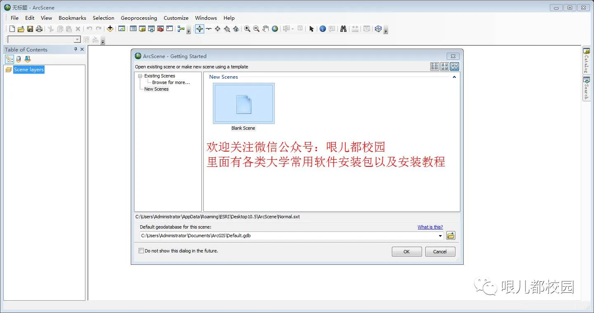Click the Cancel button
This screenshot has height=313, width=594.
440,252
